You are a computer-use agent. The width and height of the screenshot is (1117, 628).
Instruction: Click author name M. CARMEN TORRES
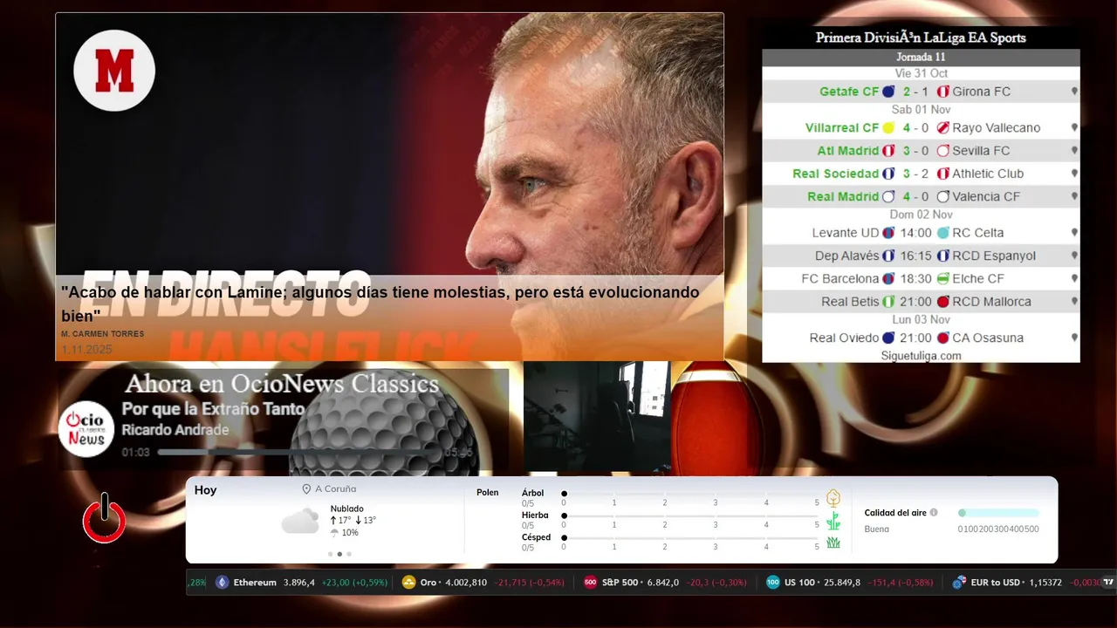pyautogui.click(x=103, y=334)
